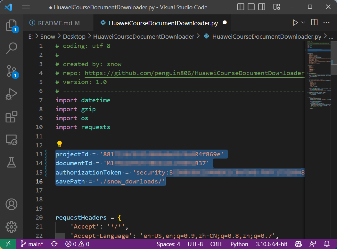Image resolution: width=337 pixels, height=249 pixels.
Task: Open the Testing flask view
Action: pos(12,162)
